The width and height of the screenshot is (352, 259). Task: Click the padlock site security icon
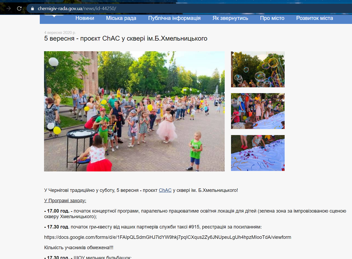(x=32, y=8)
